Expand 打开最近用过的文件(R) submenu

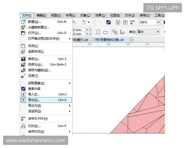pyautogui.click(x=46, y=39)
